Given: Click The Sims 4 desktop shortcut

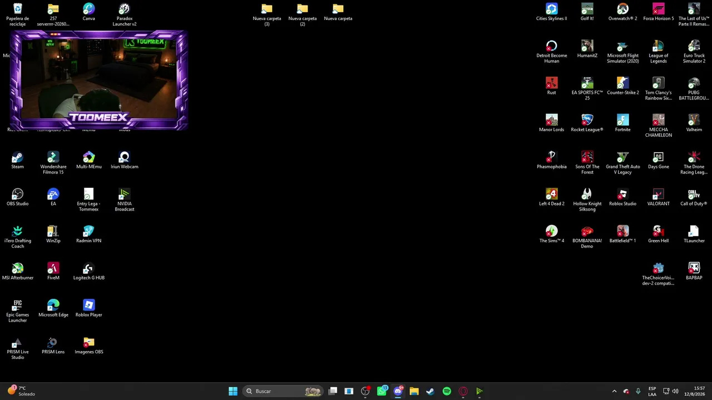Looking at the screenshot, I should (x=552, y=234).
